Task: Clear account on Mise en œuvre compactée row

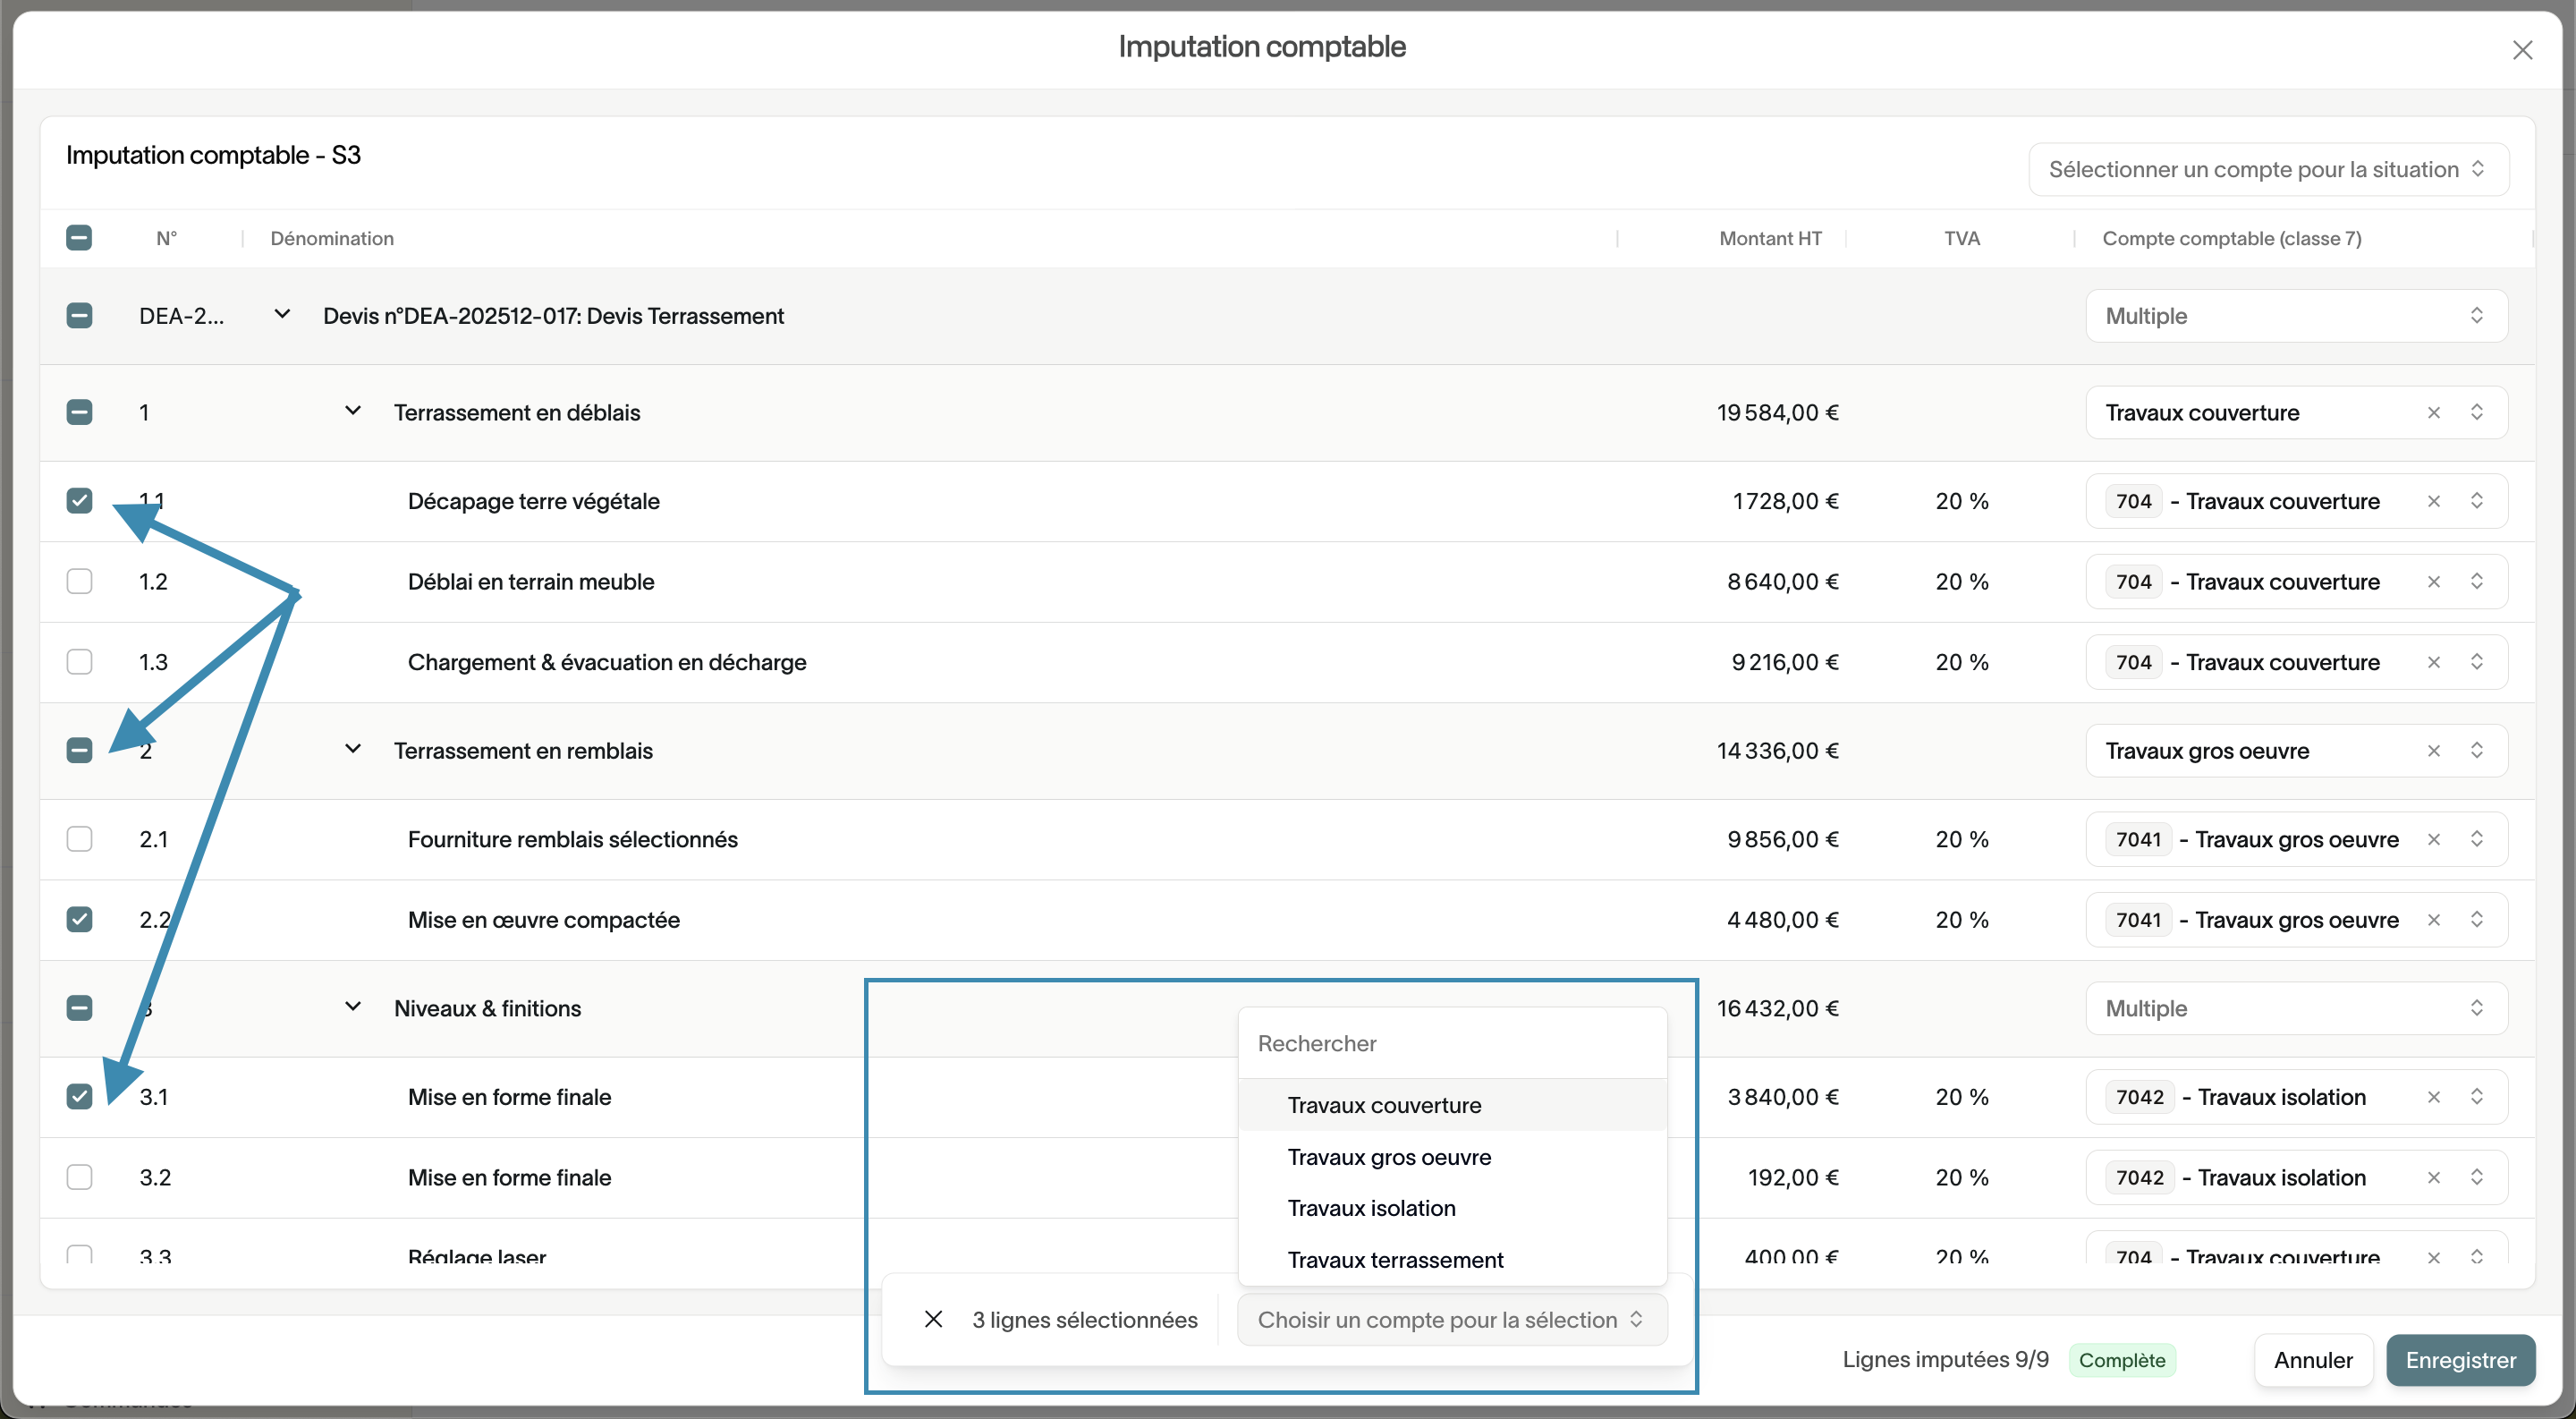Action: (2433, 920)
